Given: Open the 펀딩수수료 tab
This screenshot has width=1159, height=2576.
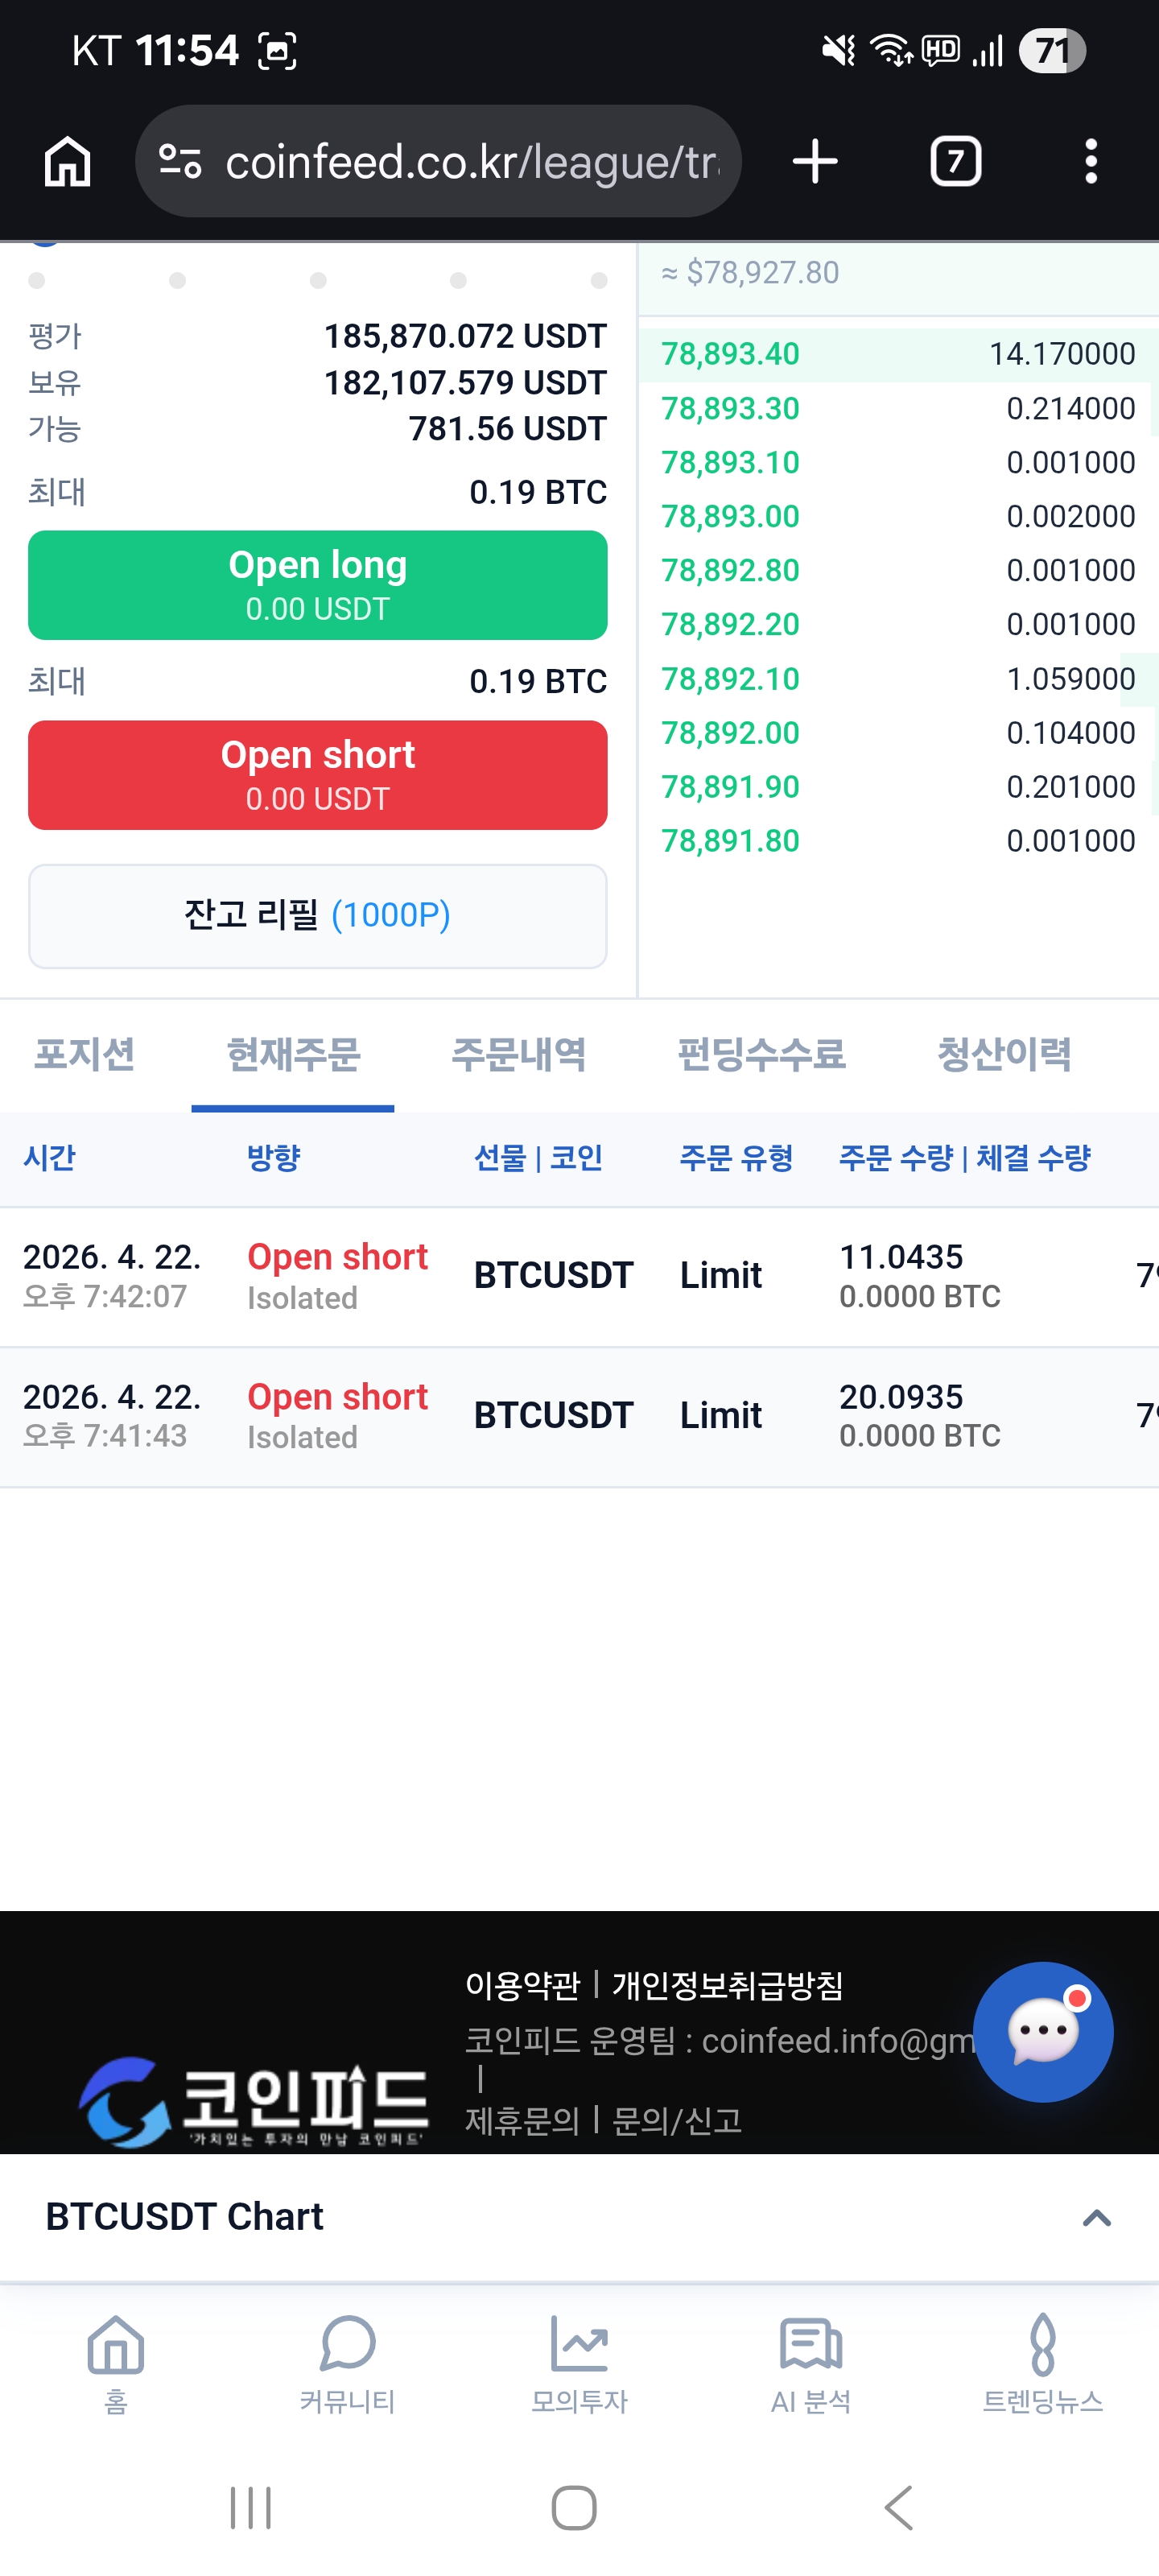Looking at the screenshot, I should point(761,1054).
